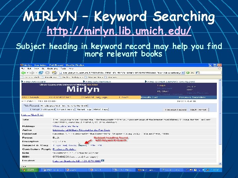Open the Help menu in Firefox
This screenshot has width=238, height=178.
click(71, 69)
